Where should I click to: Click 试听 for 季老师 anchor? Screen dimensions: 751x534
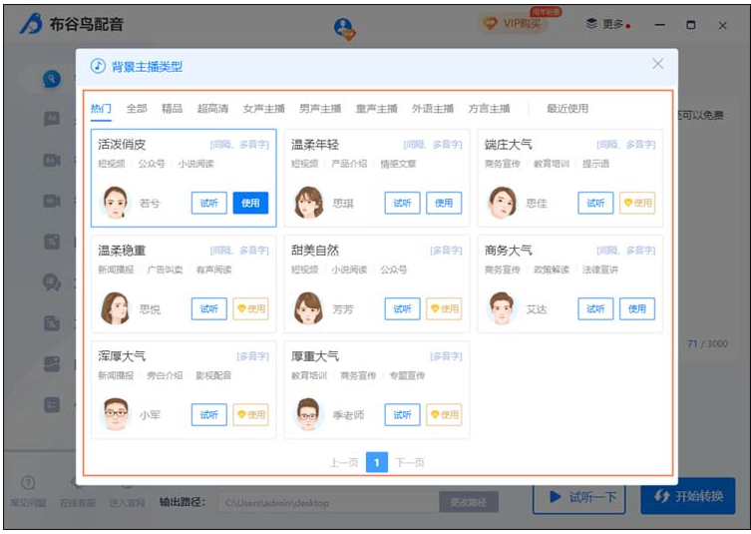[x=402, y=414]
